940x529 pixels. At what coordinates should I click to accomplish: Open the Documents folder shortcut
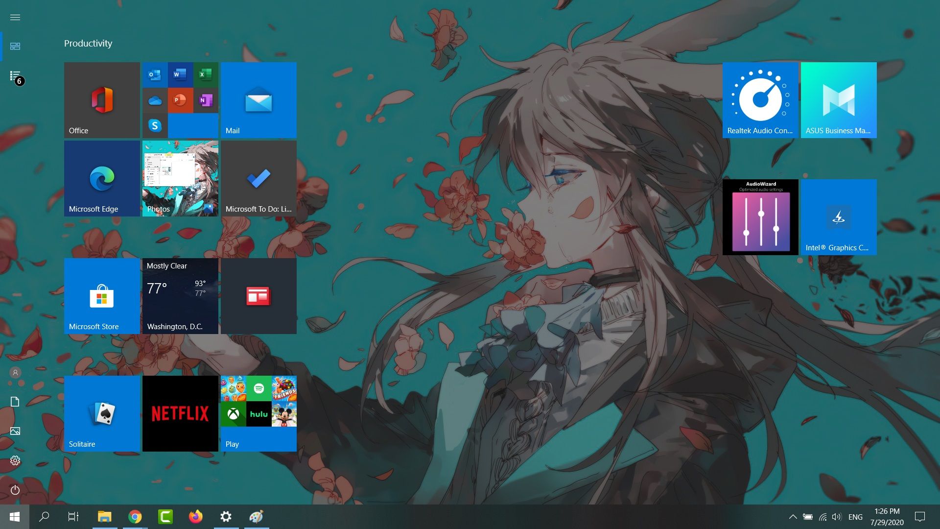coord(15,402)
